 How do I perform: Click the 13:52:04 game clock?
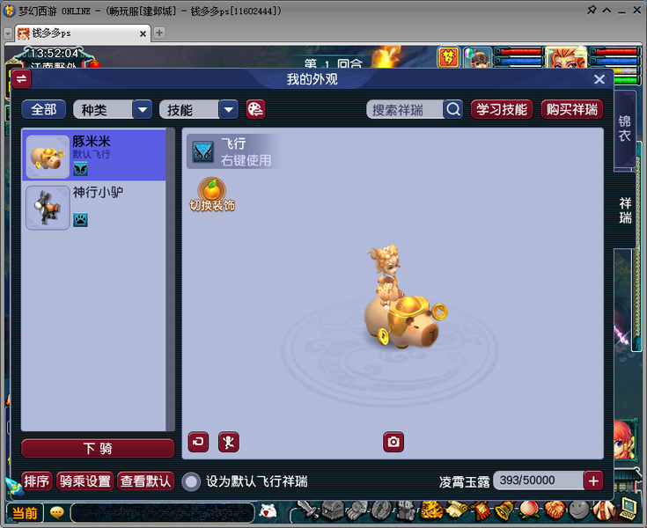click(x=54, y=53)
